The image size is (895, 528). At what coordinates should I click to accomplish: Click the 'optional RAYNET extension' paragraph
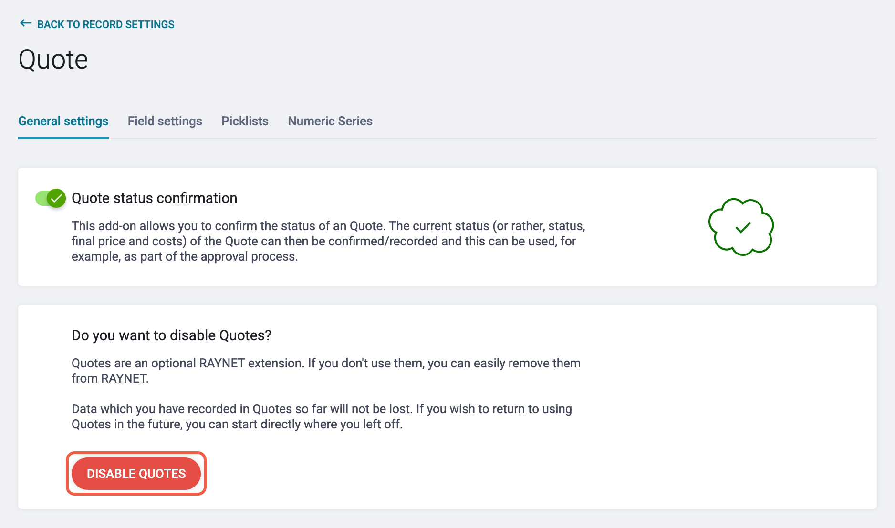tap(326, 371)
